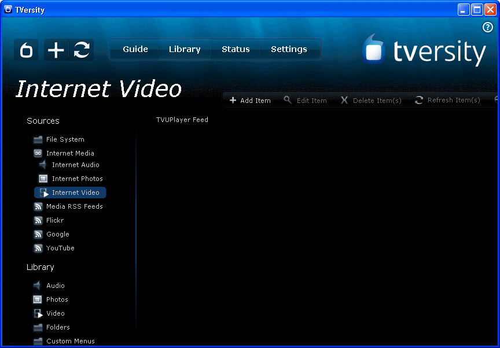Maximize the TVersity window
Viewport: 500px width, 348px height.
pyautogui.click(x=477, y=10)
